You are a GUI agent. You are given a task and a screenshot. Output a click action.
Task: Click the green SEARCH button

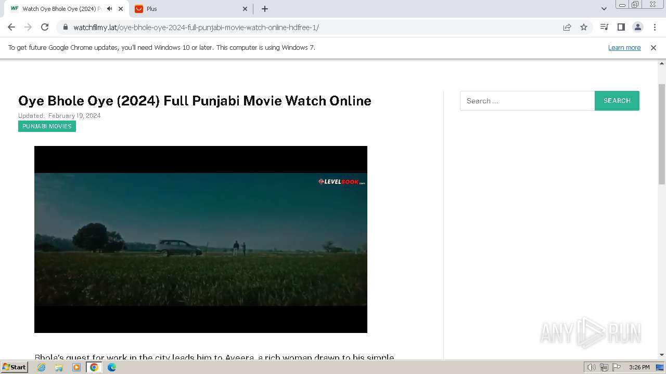pyautogui.click(x=617, y=101)
